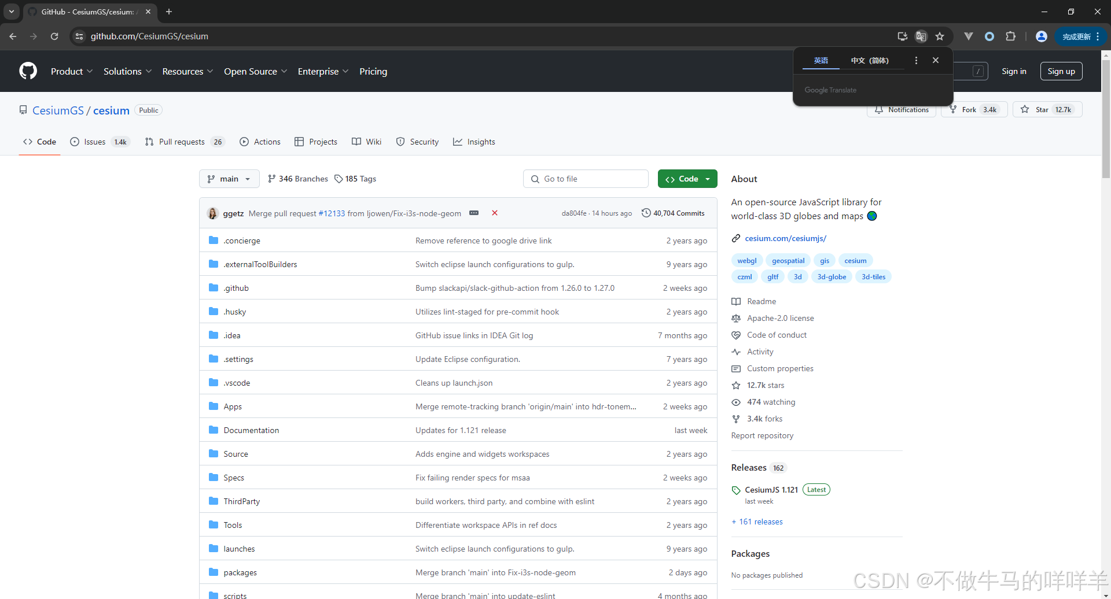Screen dimensions: 1111x599
Task: Expand the Product menu
Action: click(x=71, y=71)
